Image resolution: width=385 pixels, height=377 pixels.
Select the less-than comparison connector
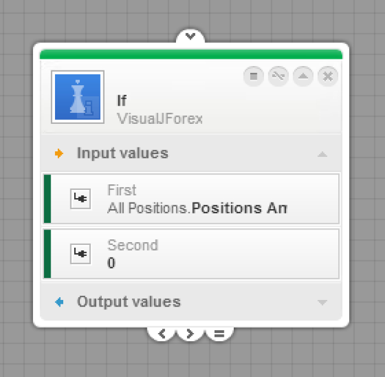tap(162, 334)
